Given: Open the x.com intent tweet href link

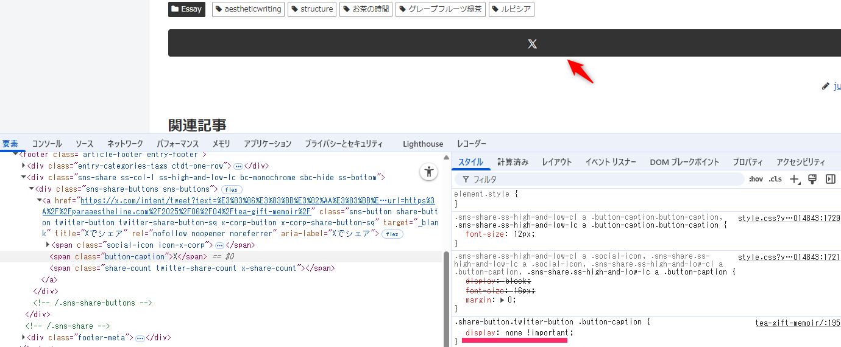Looking at the screenshot, I should [240, 206].
